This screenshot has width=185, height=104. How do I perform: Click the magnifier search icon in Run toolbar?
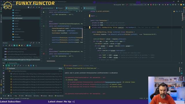pos(29,66)
